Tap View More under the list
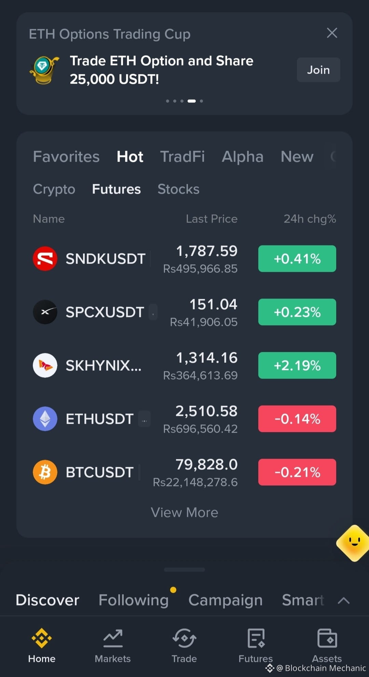Image resolution: width=369 pixels, height=677 pixels. 184,512
